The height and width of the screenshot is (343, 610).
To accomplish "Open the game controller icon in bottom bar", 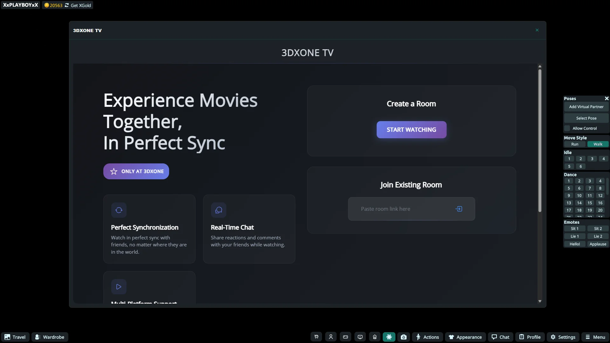I will 346,337.
